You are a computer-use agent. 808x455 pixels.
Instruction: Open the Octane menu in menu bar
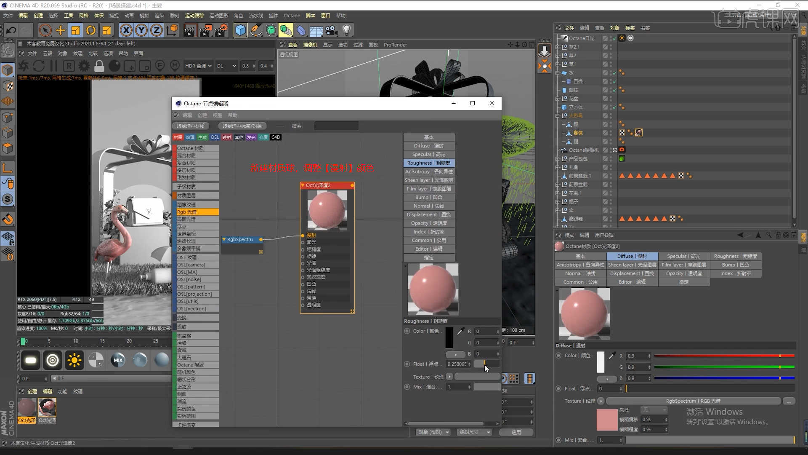tap(292, 16)
